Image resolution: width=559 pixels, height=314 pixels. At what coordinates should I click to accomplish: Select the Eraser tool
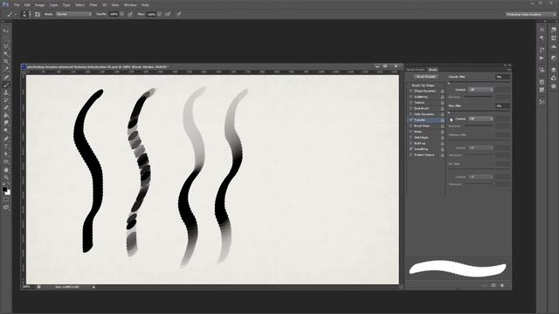[x=6, y=108]
